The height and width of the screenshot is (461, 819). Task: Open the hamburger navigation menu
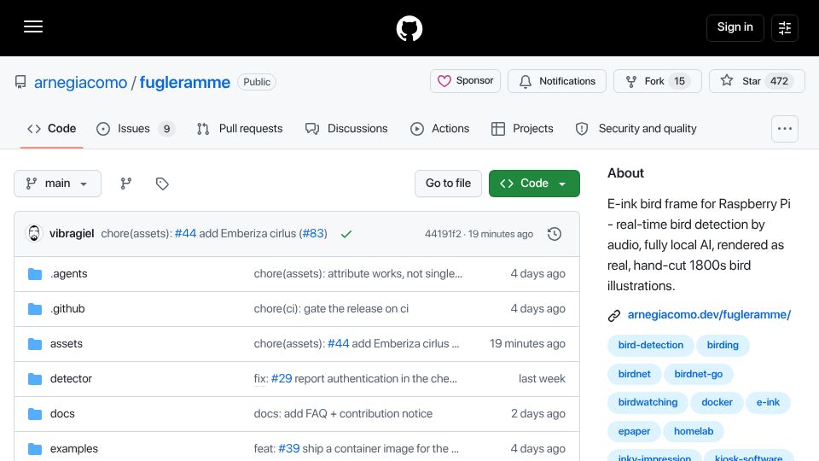pyautogui.click(x=33, y=27)
